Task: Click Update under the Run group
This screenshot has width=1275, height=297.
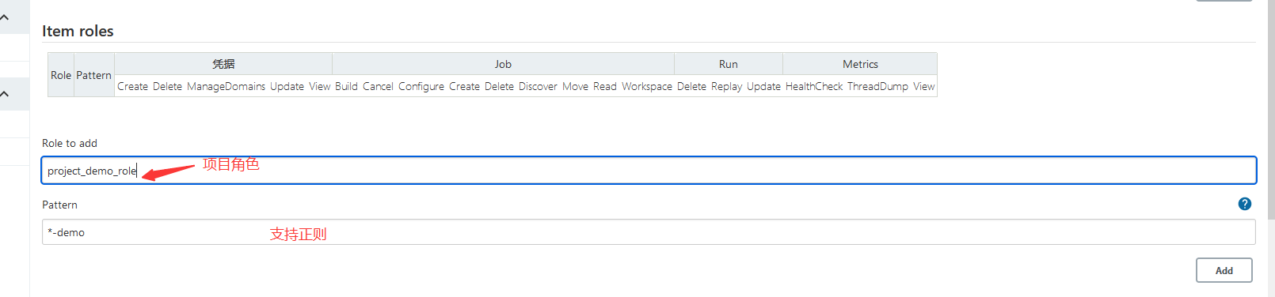Action: 763,86
